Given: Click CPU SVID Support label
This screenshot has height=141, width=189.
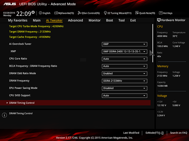Looking at the screenshot, I should click(x=20, y=95).
